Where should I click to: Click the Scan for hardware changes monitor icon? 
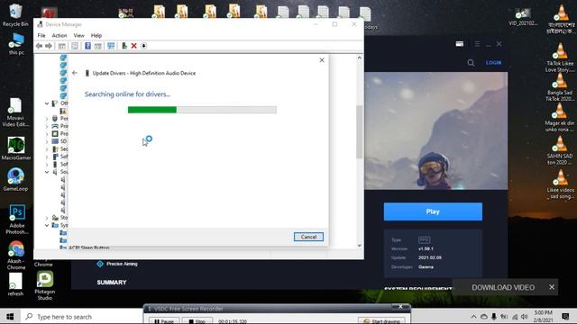tap(111, 46)
